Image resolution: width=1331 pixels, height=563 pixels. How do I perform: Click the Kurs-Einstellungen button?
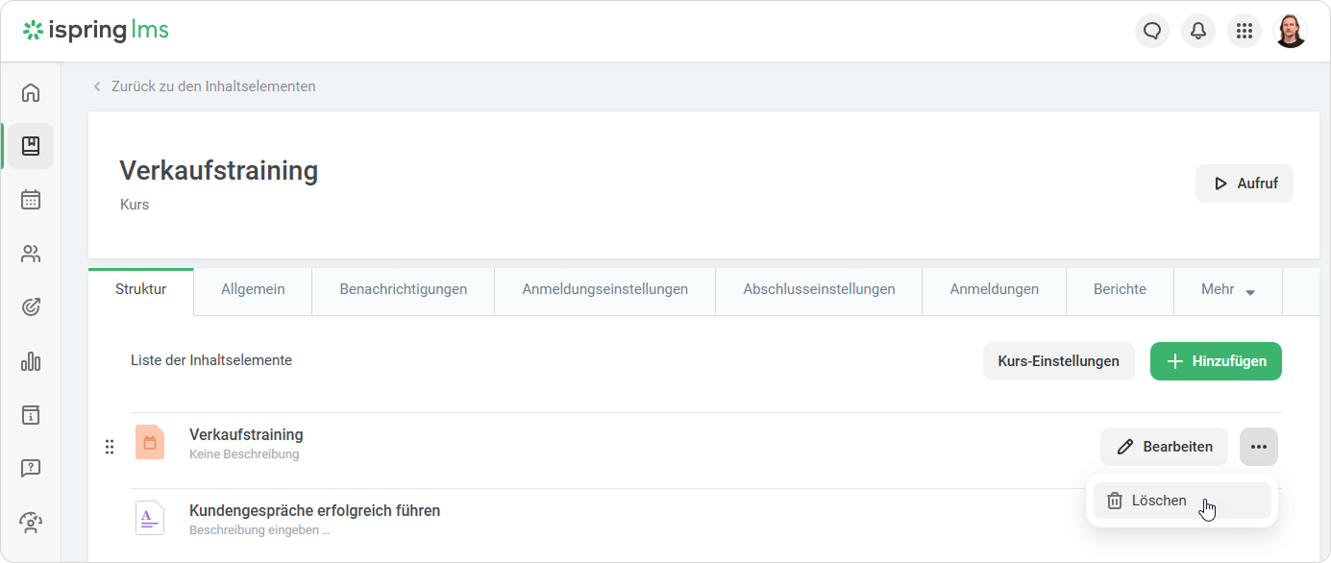[1058, 361]
